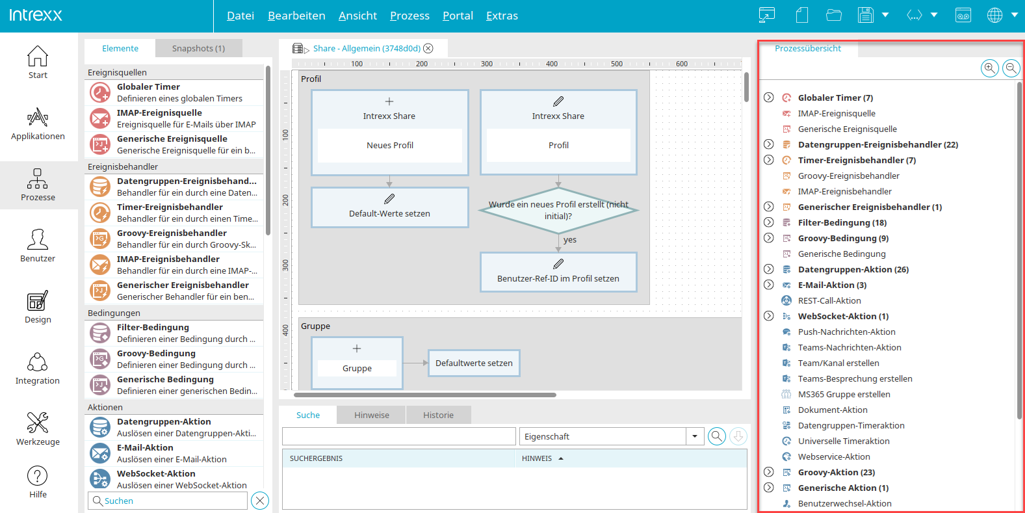Open the Eigenschaft dropdown
This screenshot has width=1025, height=513.
[695, 436]
